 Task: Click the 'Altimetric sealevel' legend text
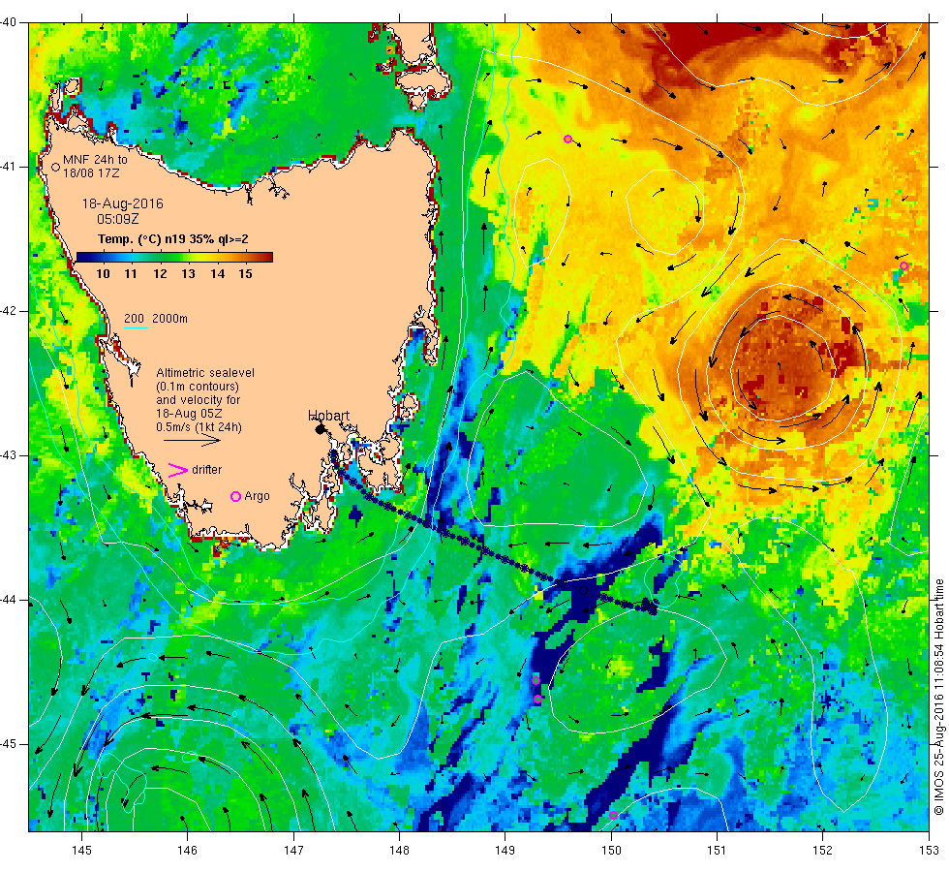point(205,373)
